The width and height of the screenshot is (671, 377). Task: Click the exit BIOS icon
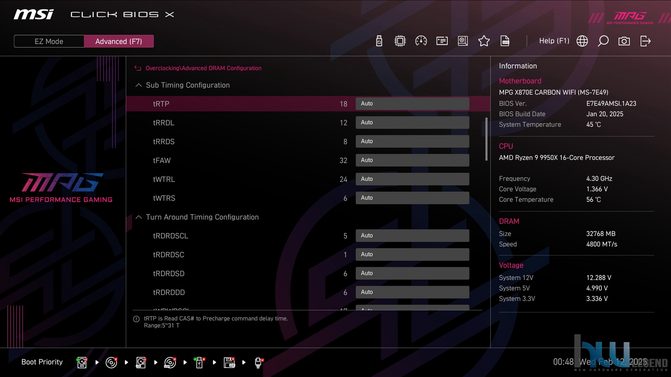[x=645, y=41]
